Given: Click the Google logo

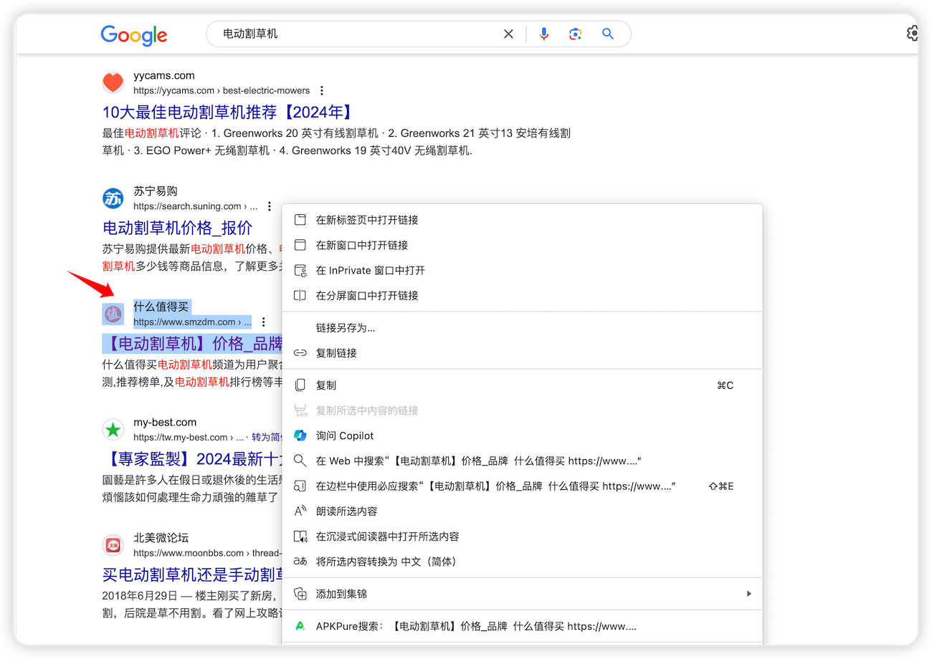Looking at the screenshot, I should click(134, 35).
